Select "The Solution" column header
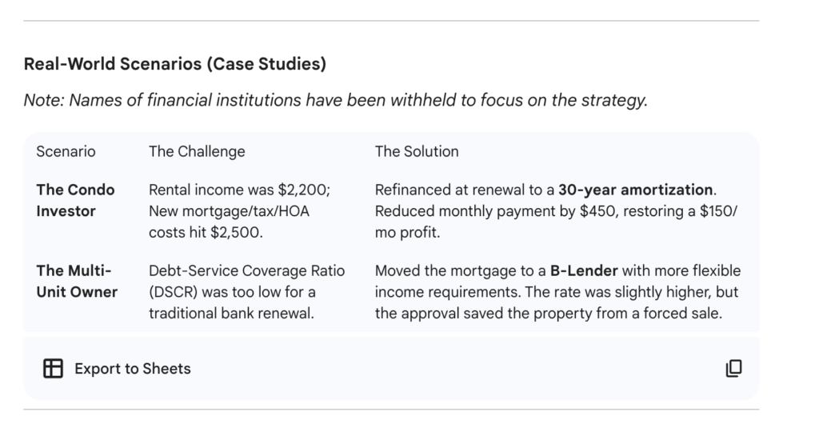Screen dimensions: 819x444 (x=417, y=151)
